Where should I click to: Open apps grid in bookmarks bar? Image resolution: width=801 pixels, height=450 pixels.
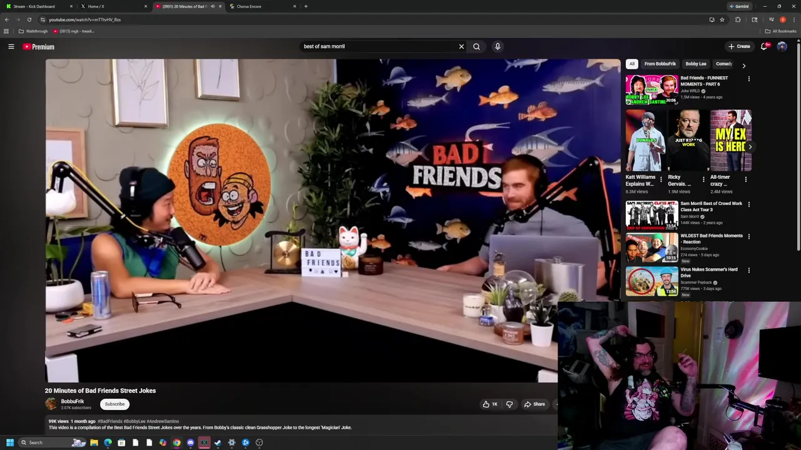click(x=6, y=31)
